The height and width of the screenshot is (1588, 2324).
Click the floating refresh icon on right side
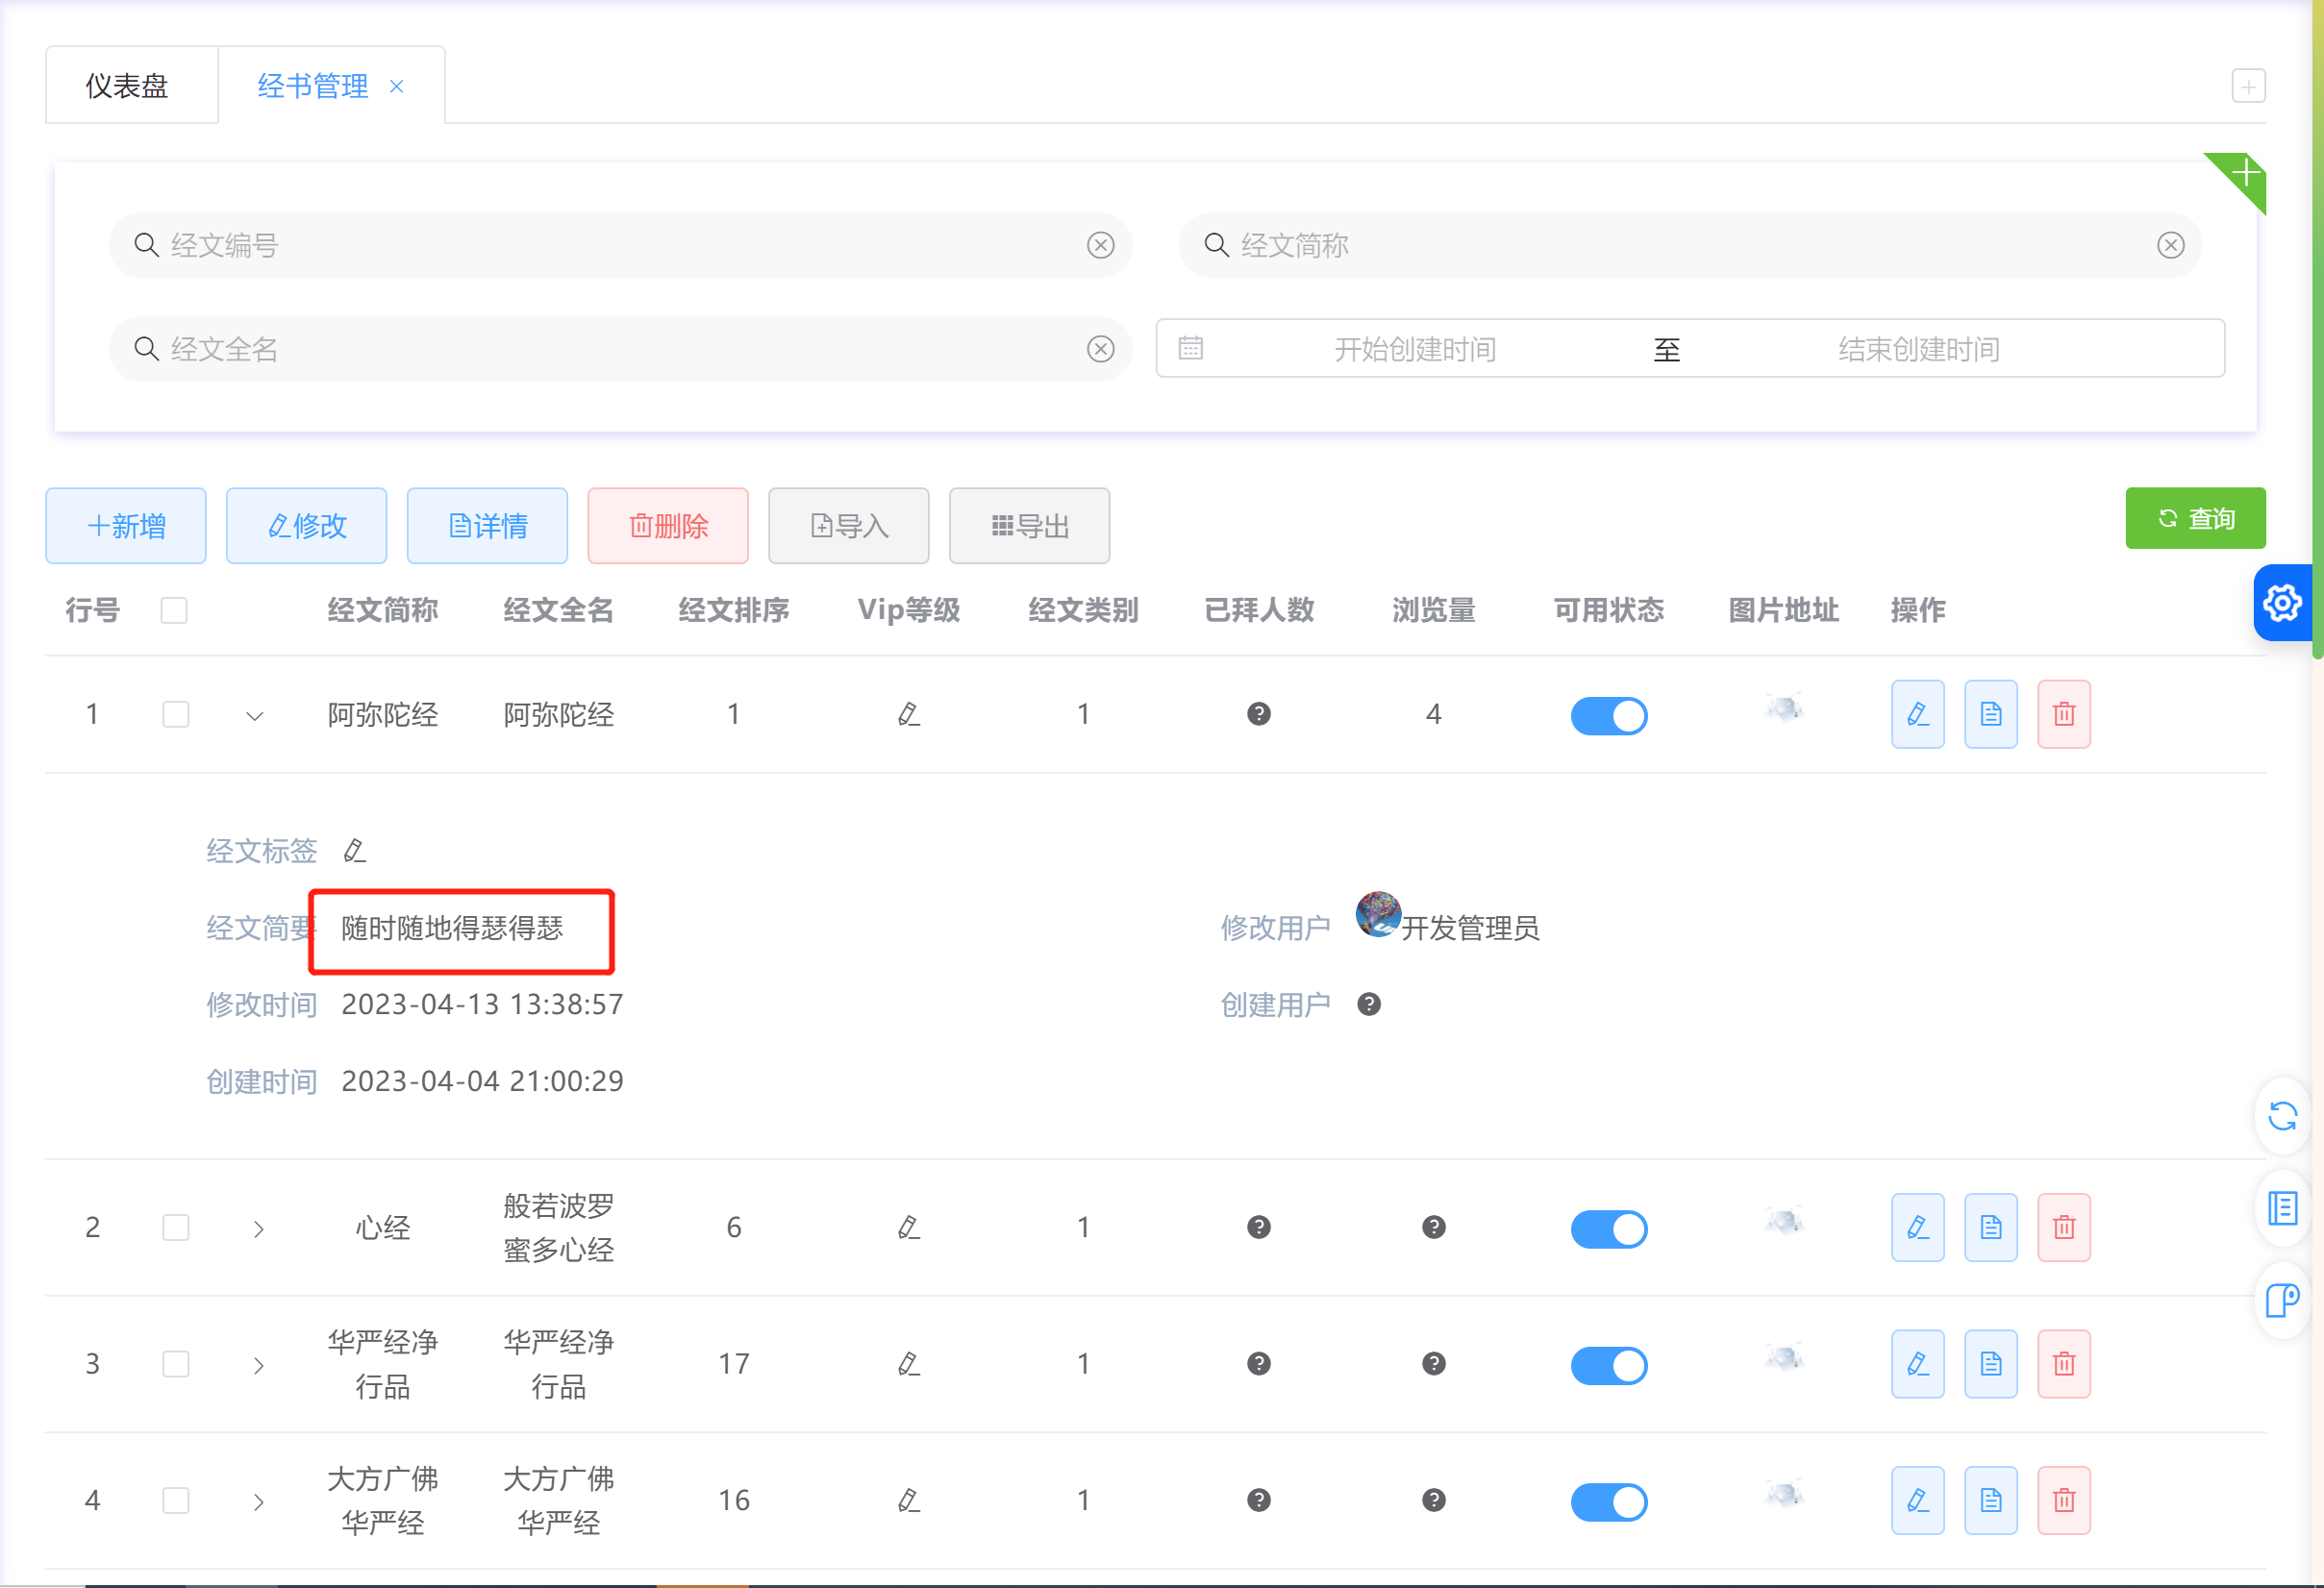(2283, 1116)
